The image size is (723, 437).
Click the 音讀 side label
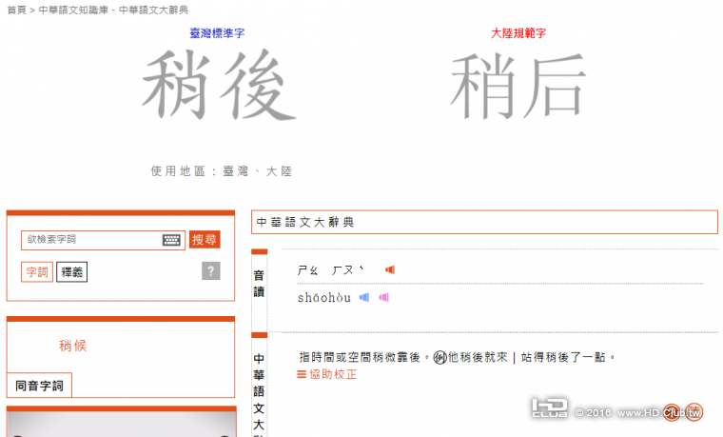coord(259,284)
